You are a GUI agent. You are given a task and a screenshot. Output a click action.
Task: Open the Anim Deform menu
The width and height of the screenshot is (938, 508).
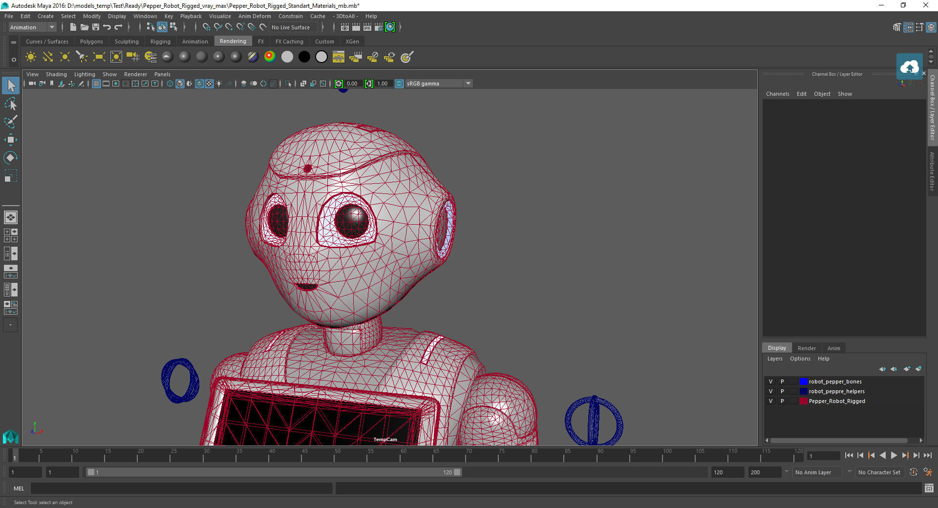tap(255, 16)
